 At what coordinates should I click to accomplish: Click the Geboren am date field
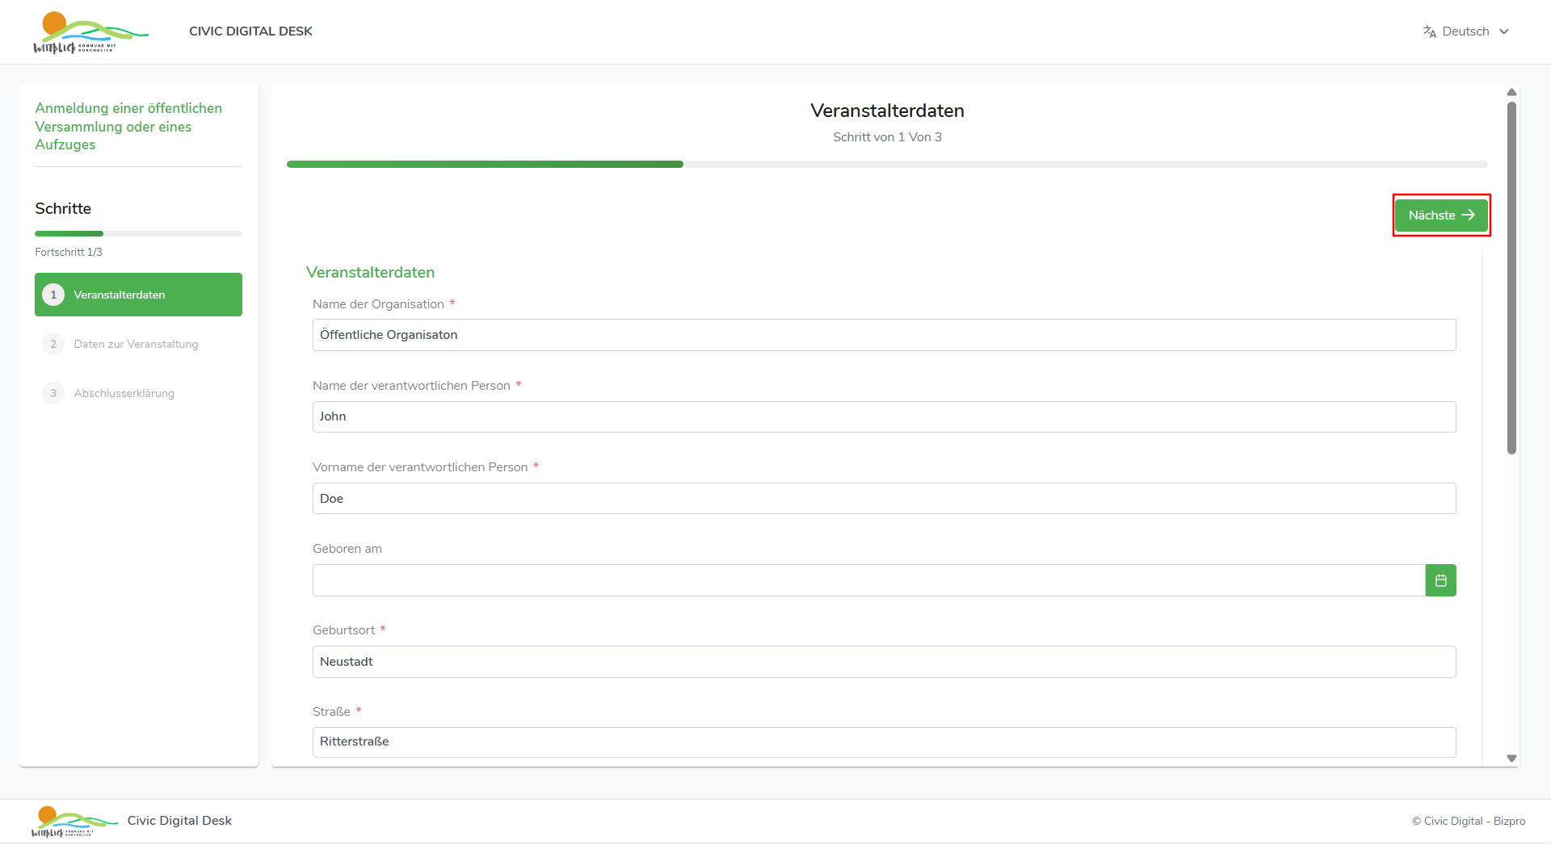(868, 580)
